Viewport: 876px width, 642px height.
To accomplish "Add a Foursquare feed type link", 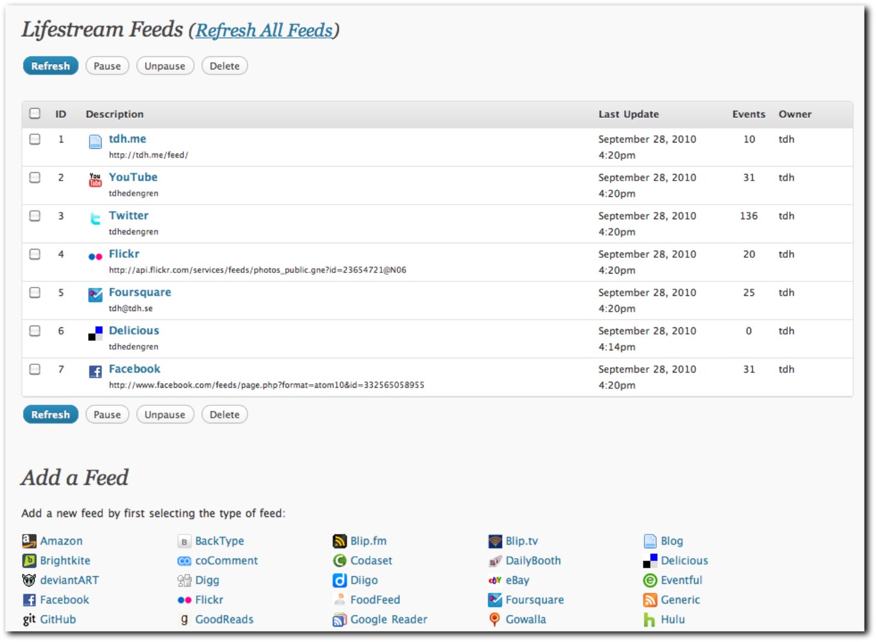I will point(535,600).
